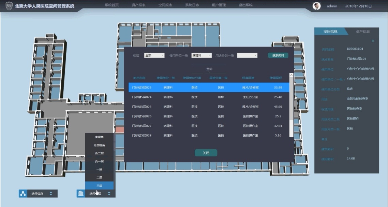
Task: Open the 楼层 dropdown showing 全部
Action: (x=154, y=55)
